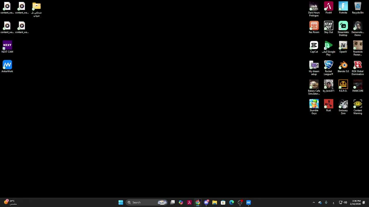
Task: Open Microsoft Edge from the taskbar
Action: pos(231,202)
